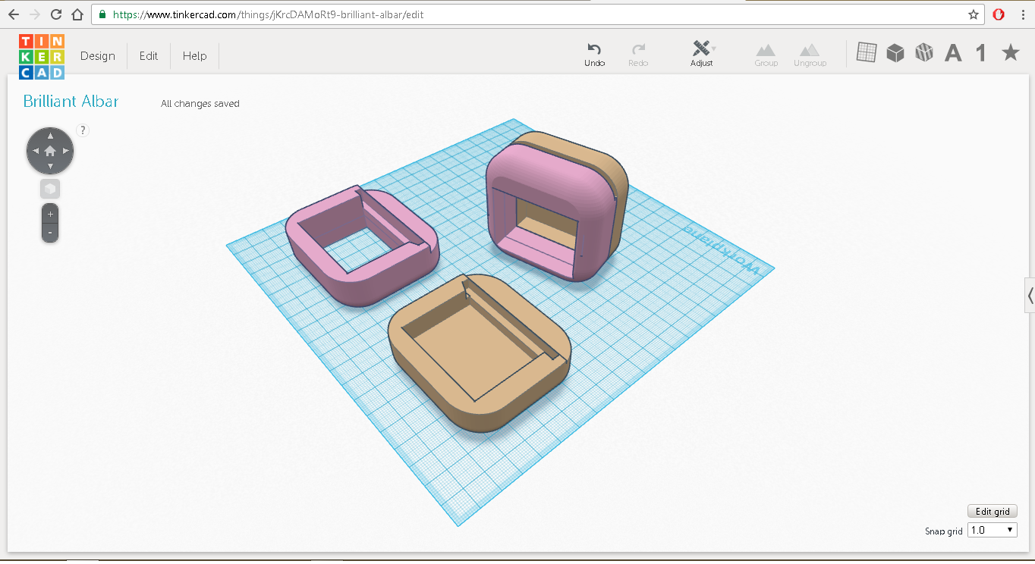
Task: View the secure padlock site info
Action: [x=102, y=14]
